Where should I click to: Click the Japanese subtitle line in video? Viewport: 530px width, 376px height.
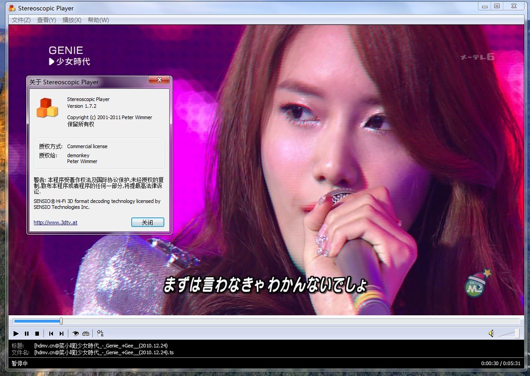(x=265, y=284)
